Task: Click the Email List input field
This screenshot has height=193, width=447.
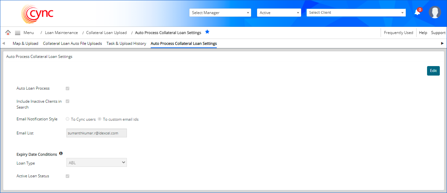Action: pos(96,133)
